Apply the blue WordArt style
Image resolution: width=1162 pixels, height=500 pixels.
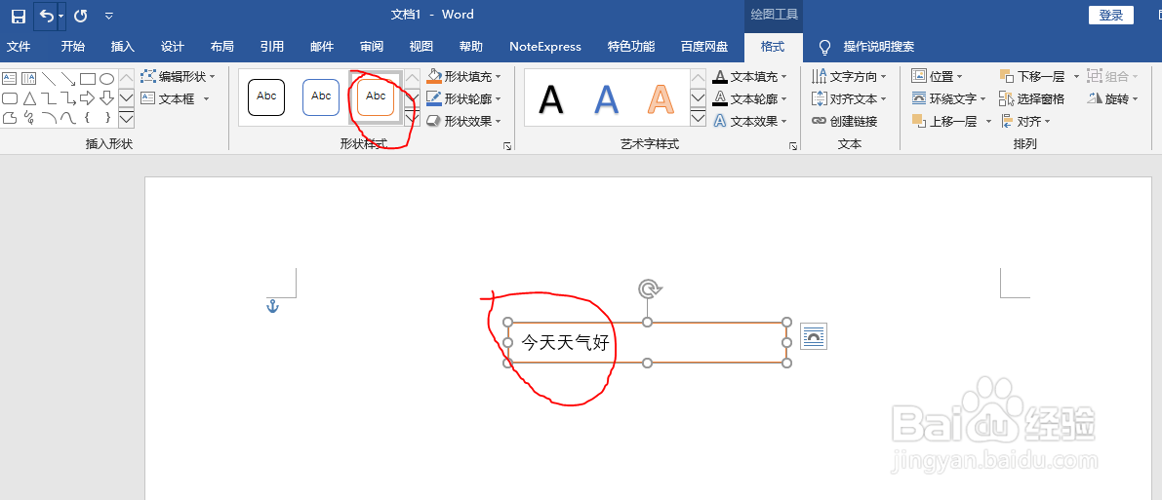[606, 98]
